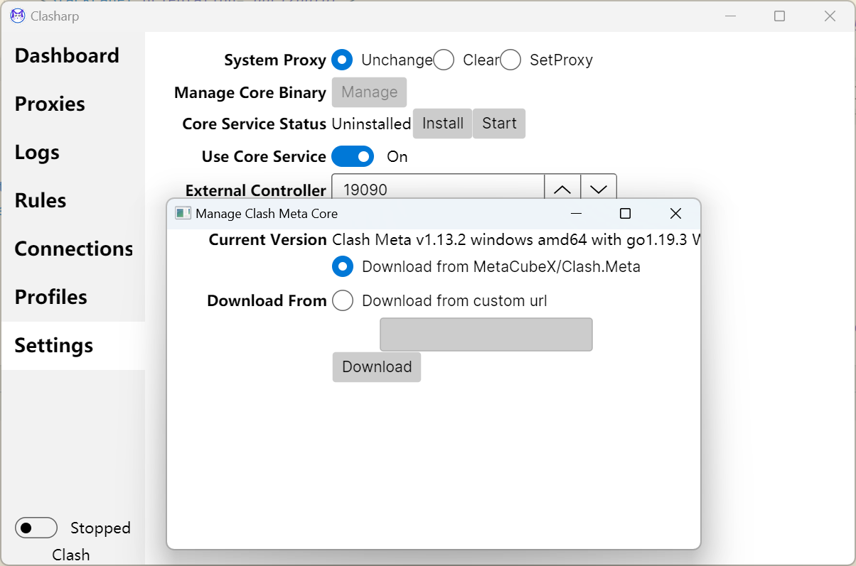Click the Download button
This screenshot has height=566, width=856.
(377, 367)
